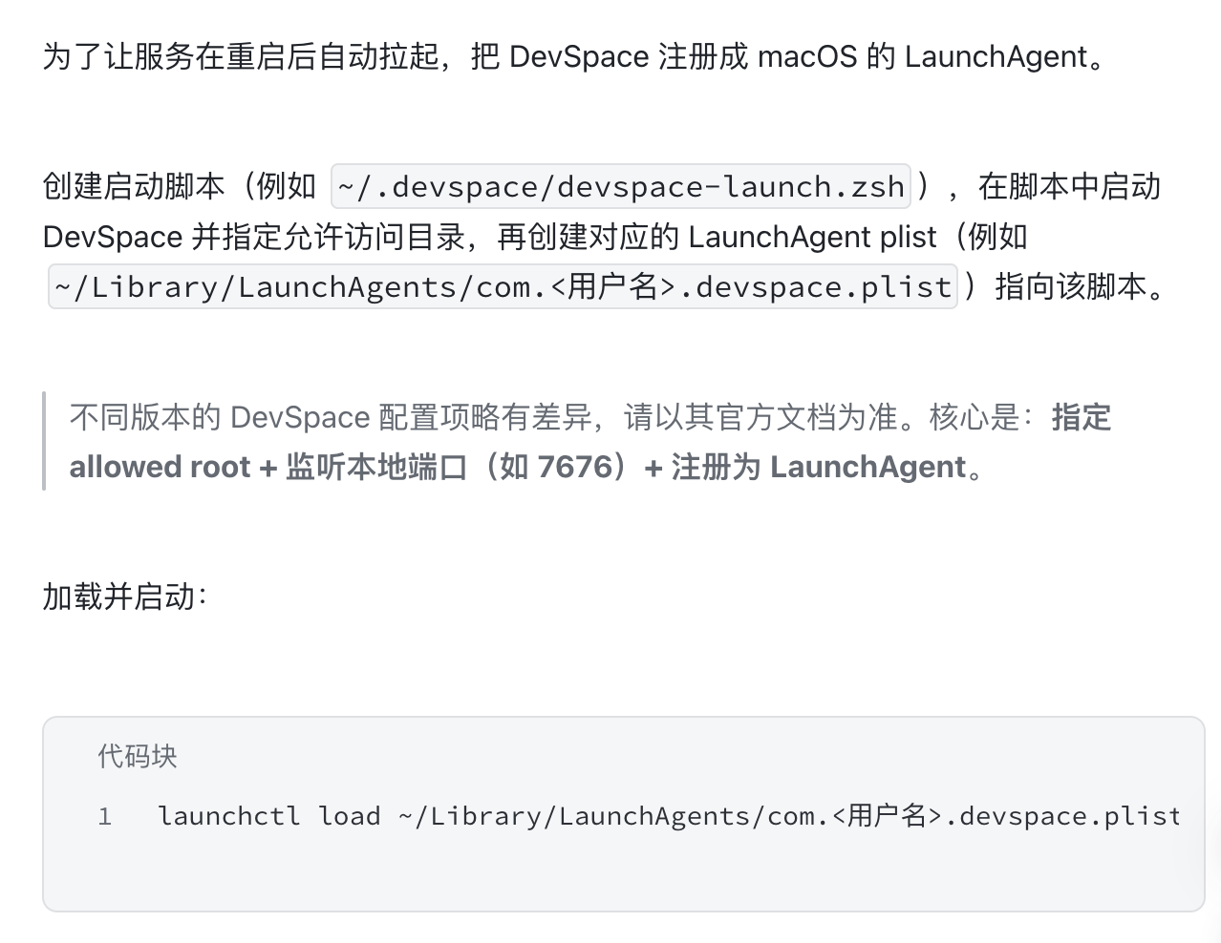Click line number 1 in code block
Viewport: 1221px width, 943px height.
tap(104, 816)
